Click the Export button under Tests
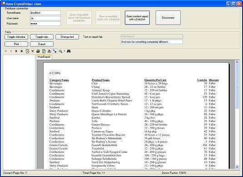The image size is (243, 177). click(x=42, y=44)
